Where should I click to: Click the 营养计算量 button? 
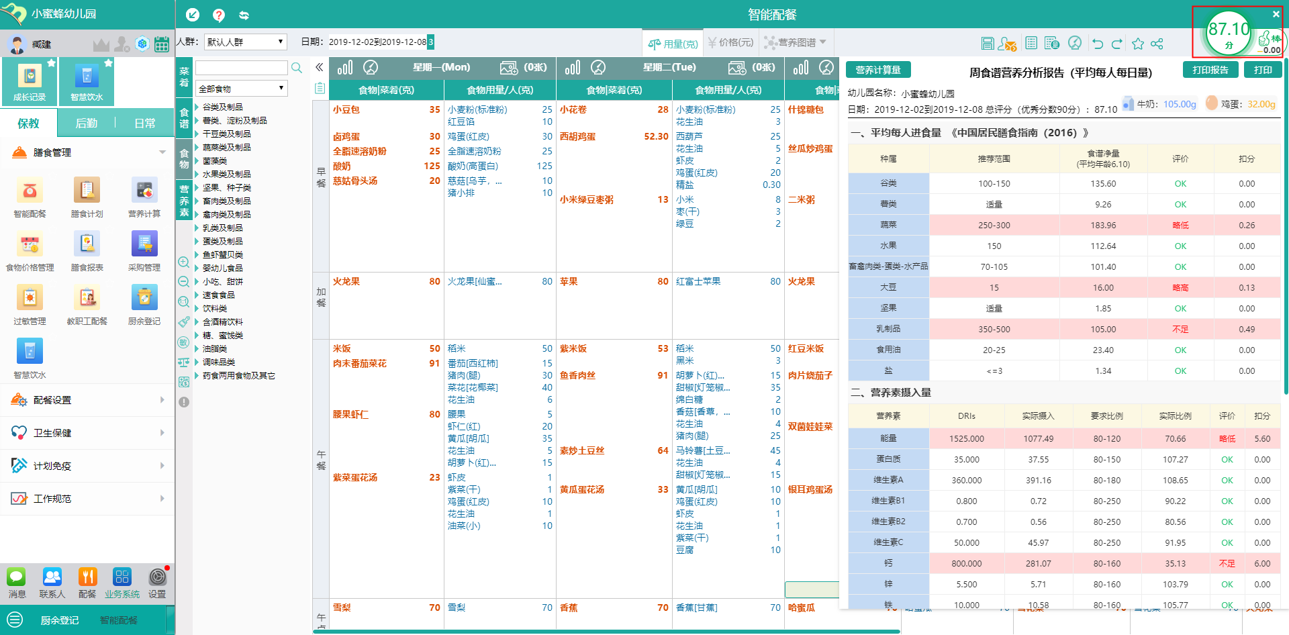(x=878, y=70)
